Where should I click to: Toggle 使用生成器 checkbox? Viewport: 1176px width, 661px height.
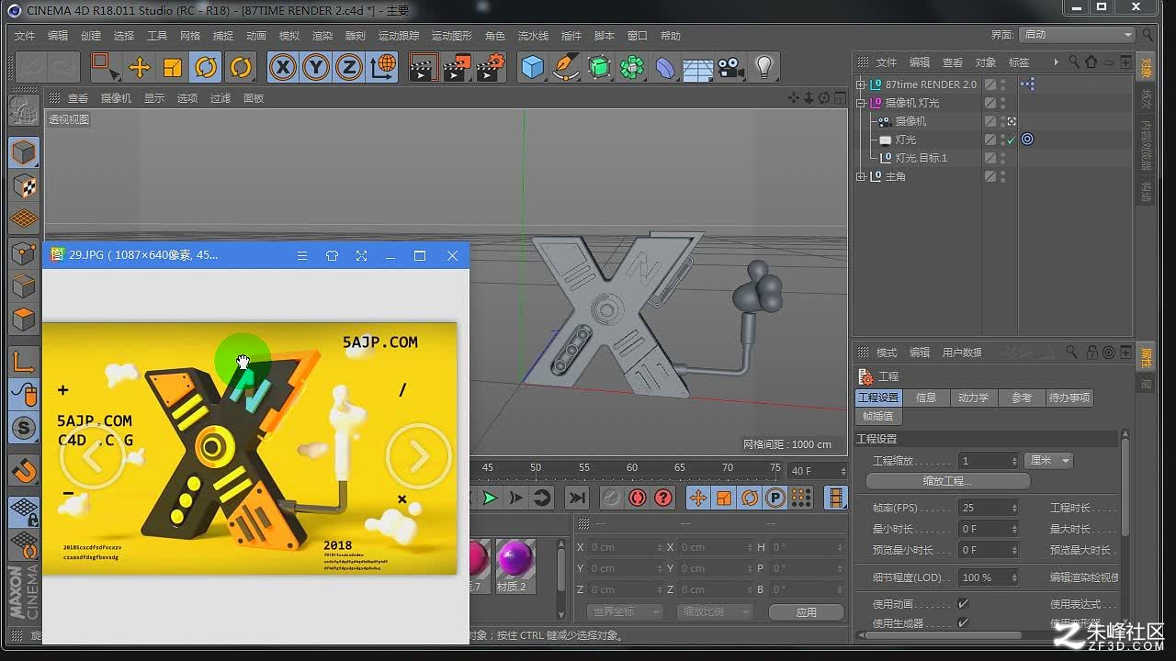pyautogui.click(x=963, y=622)
